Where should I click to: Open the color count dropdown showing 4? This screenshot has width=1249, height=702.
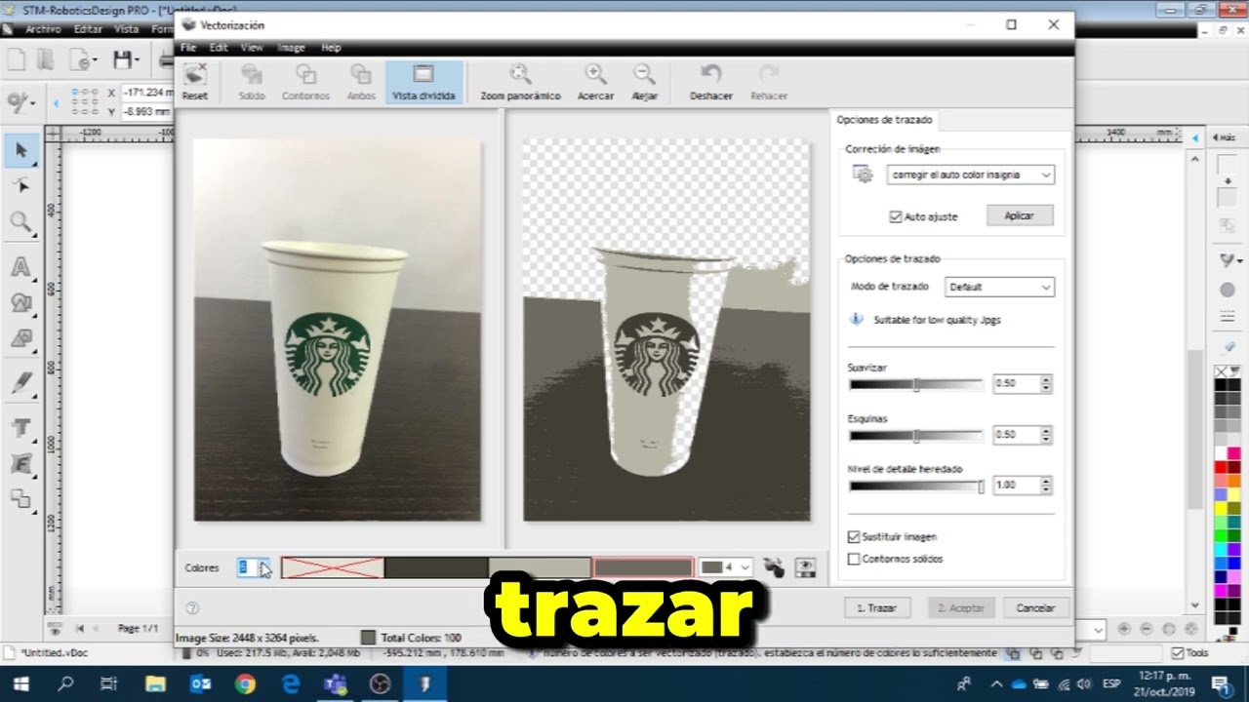pyautogui.click(x=726, y=567)
